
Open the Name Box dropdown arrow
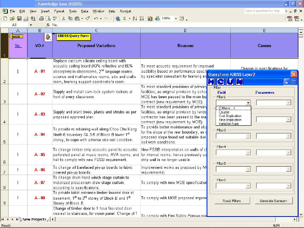(x=31, y=25)
